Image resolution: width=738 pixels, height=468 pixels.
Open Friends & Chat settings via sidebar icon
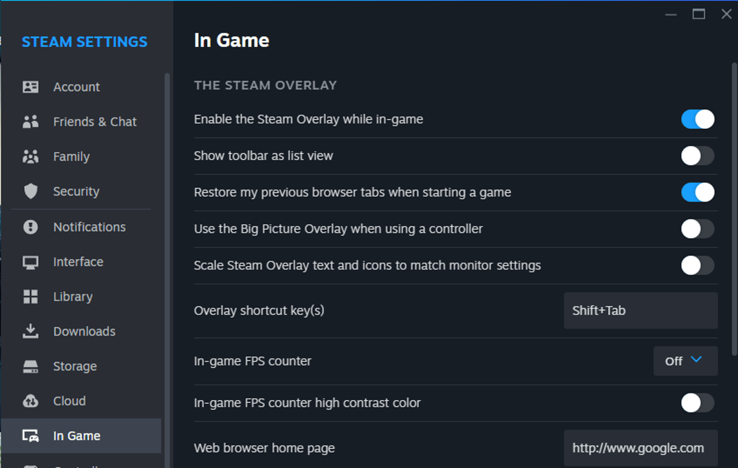[32, 121]
